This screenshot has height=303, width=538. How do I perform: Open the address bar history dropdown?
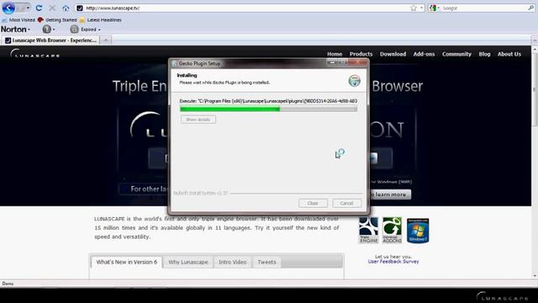click(422, 8)
